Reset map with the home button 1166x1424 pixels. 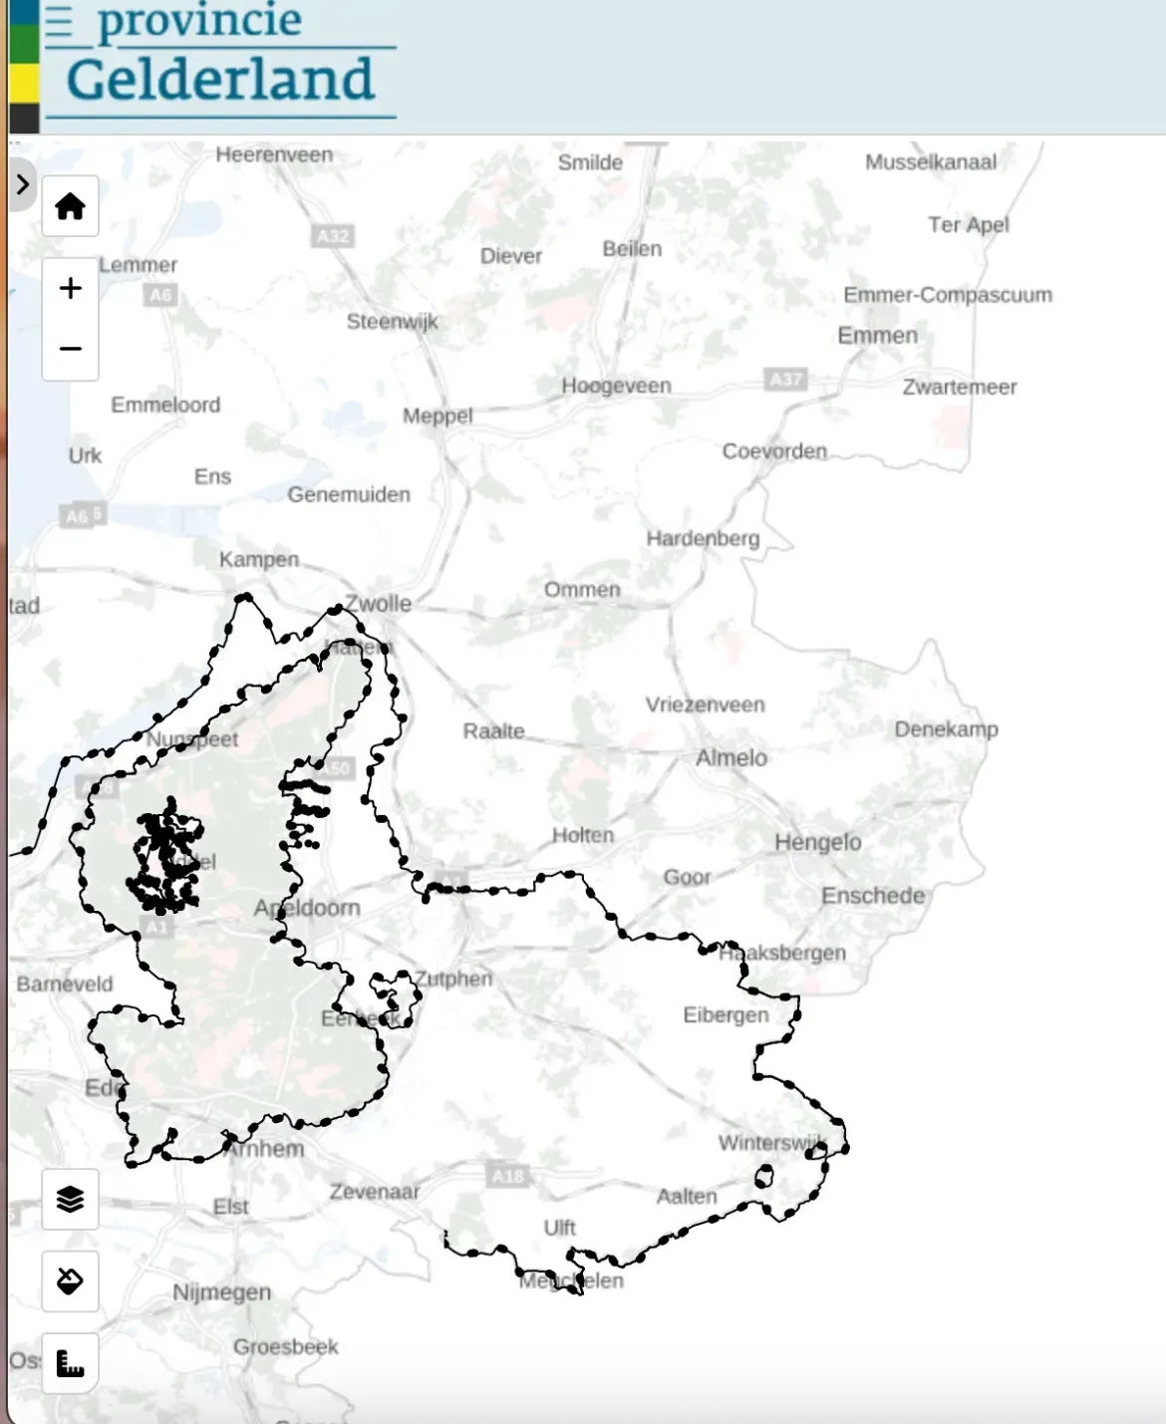point(70,206)
